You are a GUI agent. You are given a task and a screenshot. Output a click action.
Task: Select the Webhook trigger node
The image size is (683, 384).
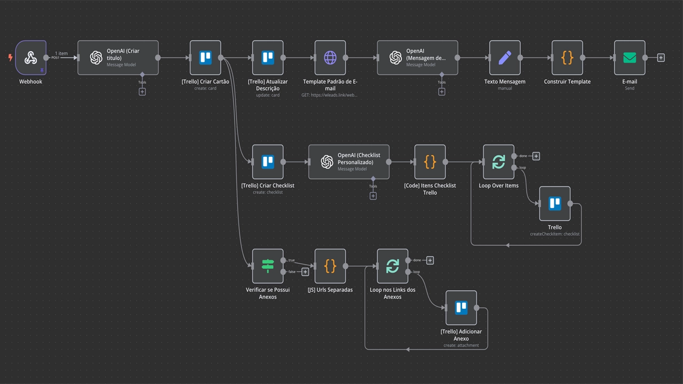pos(31,58)
